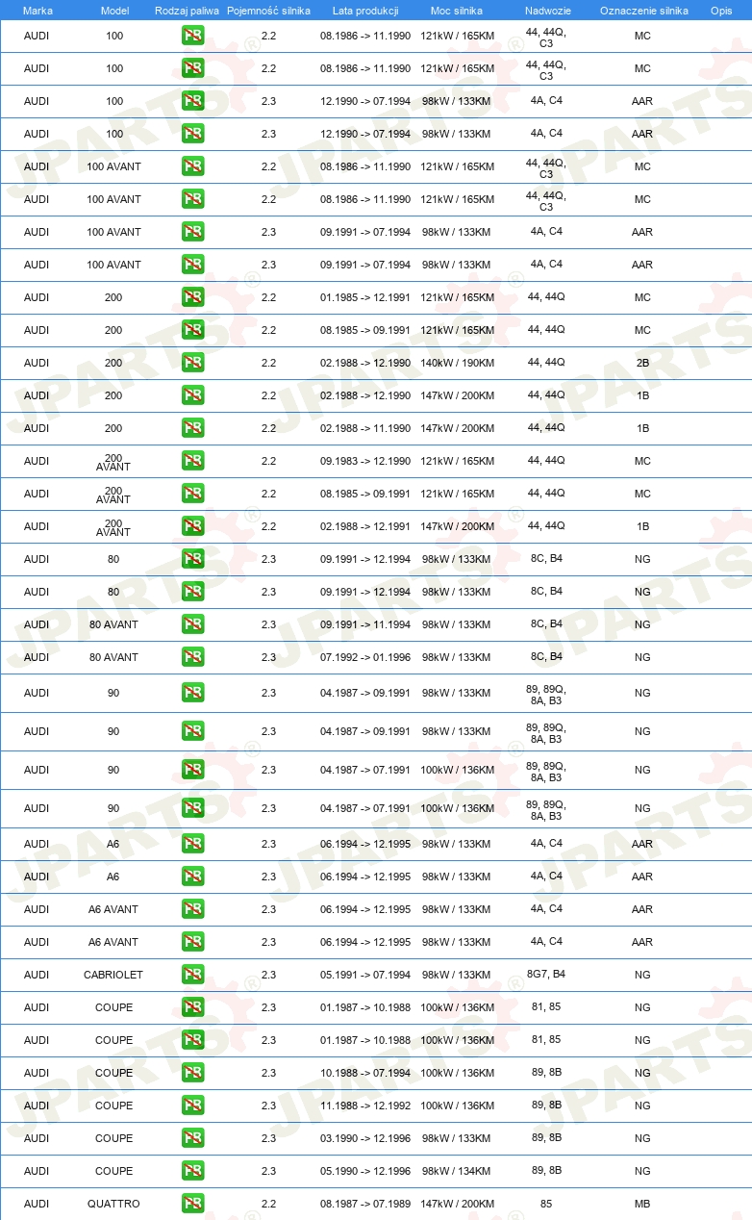This screenshot has height=1220, width=752.
Task: Select the 'NG' engine code in CABRIOLET row
Action: tap(642, 975)
